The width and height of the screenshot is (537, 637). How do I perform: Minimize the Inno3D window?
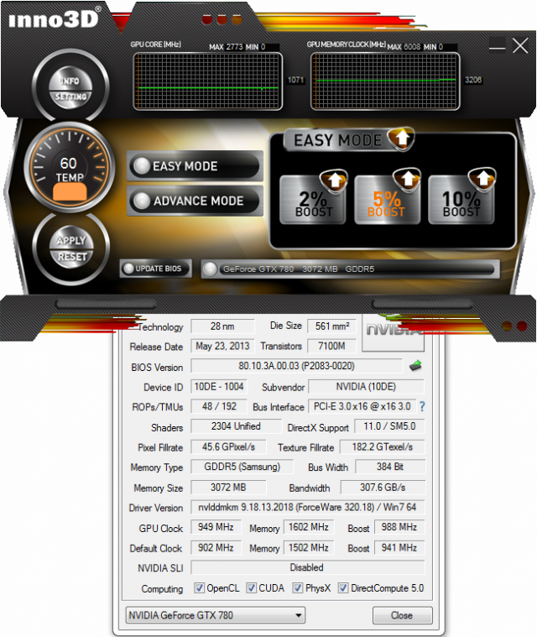pos(497,48)
